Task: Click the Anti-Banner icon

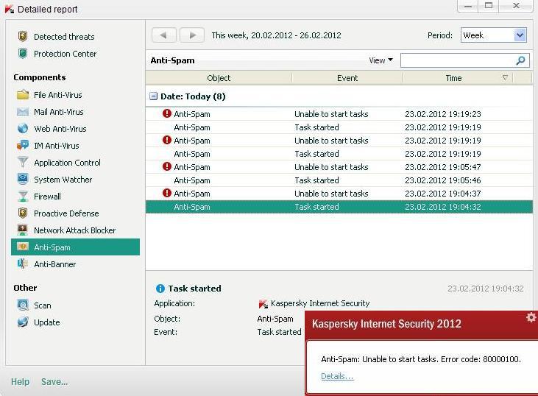Action: coord(23,264)
